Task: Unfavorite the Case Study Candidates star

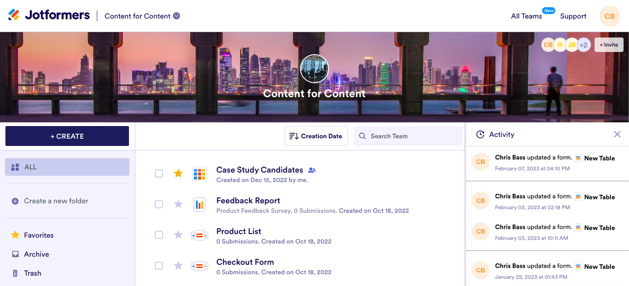Action: pyautogui.click(x=178, y=173)
